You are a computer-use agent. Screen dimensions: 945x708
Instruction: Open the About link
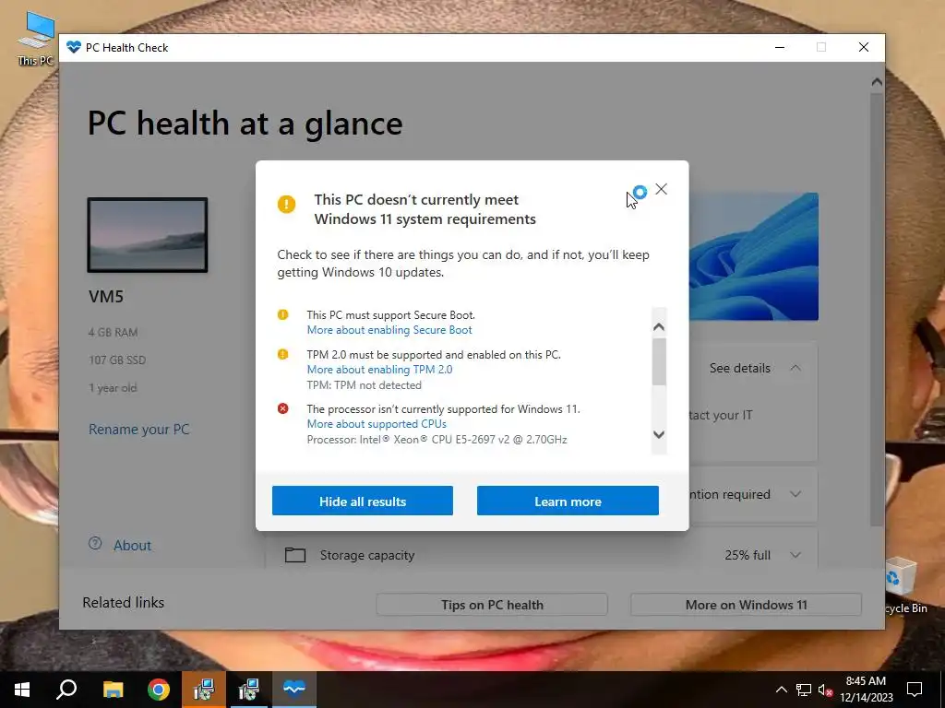[x=133, y=546]
